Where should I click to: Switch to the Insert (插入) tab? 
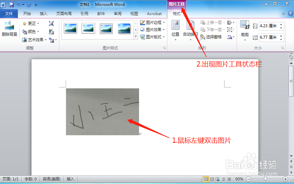[x=43, y=14]
